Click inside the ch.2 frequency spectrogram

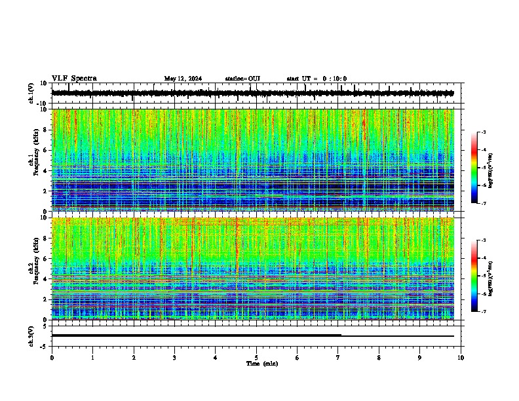(253, 269)
